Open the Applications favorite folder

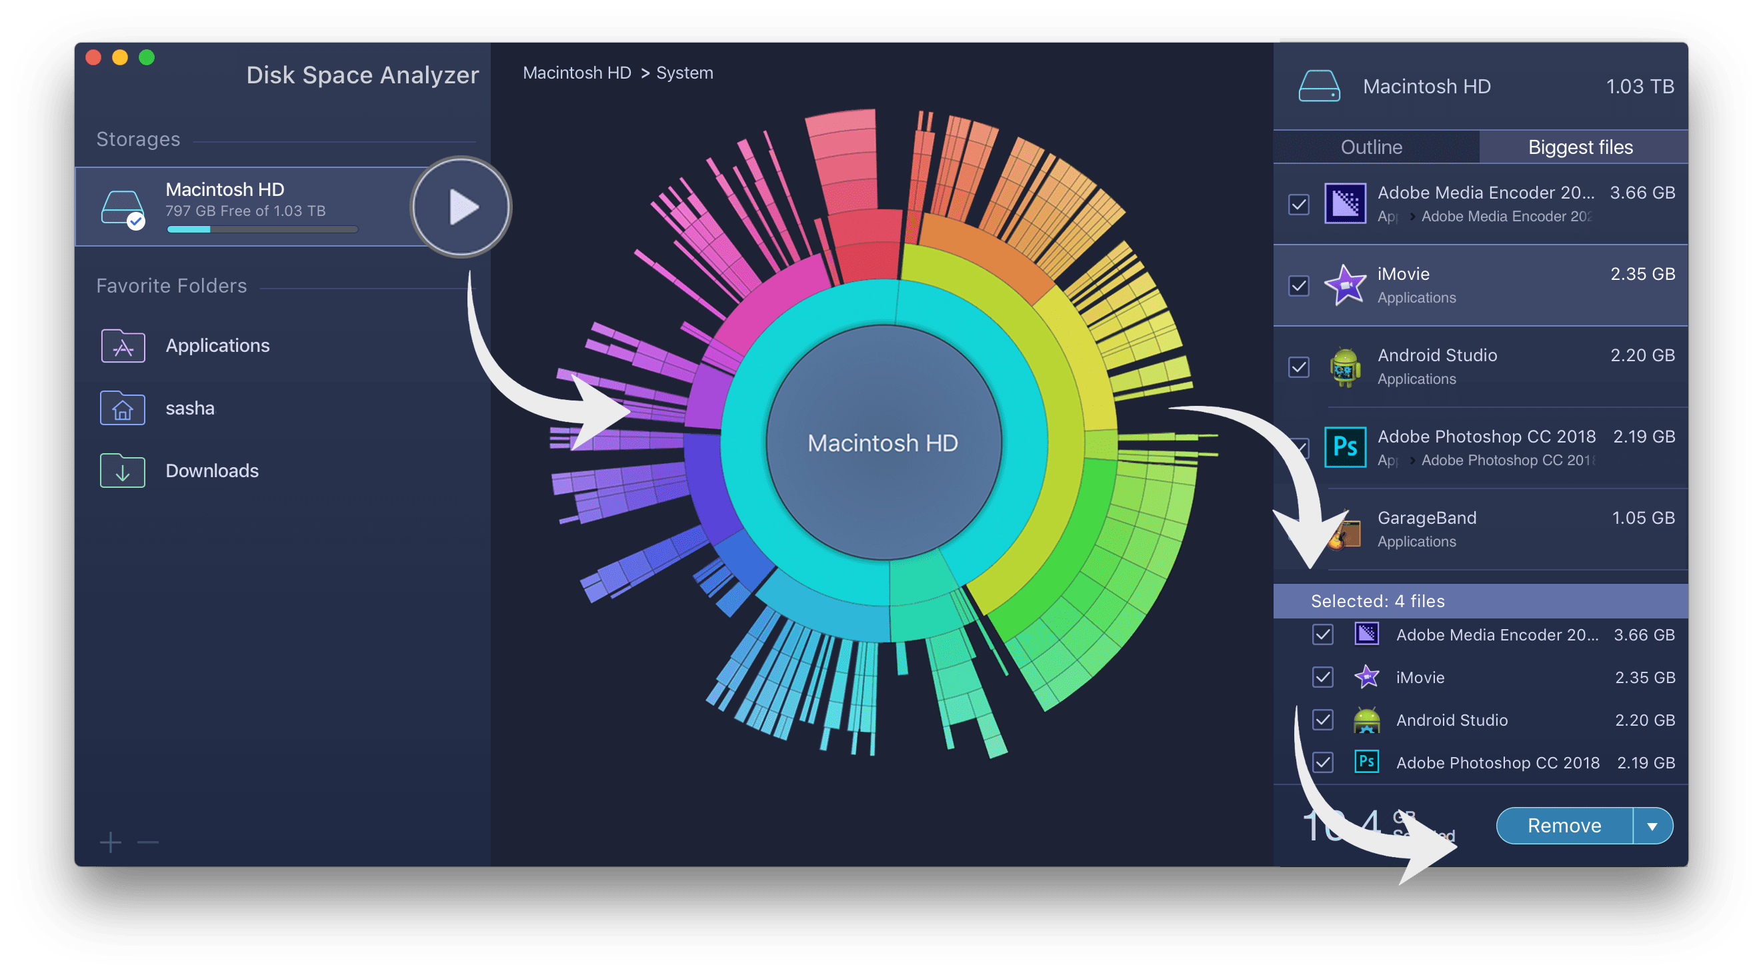217,344
